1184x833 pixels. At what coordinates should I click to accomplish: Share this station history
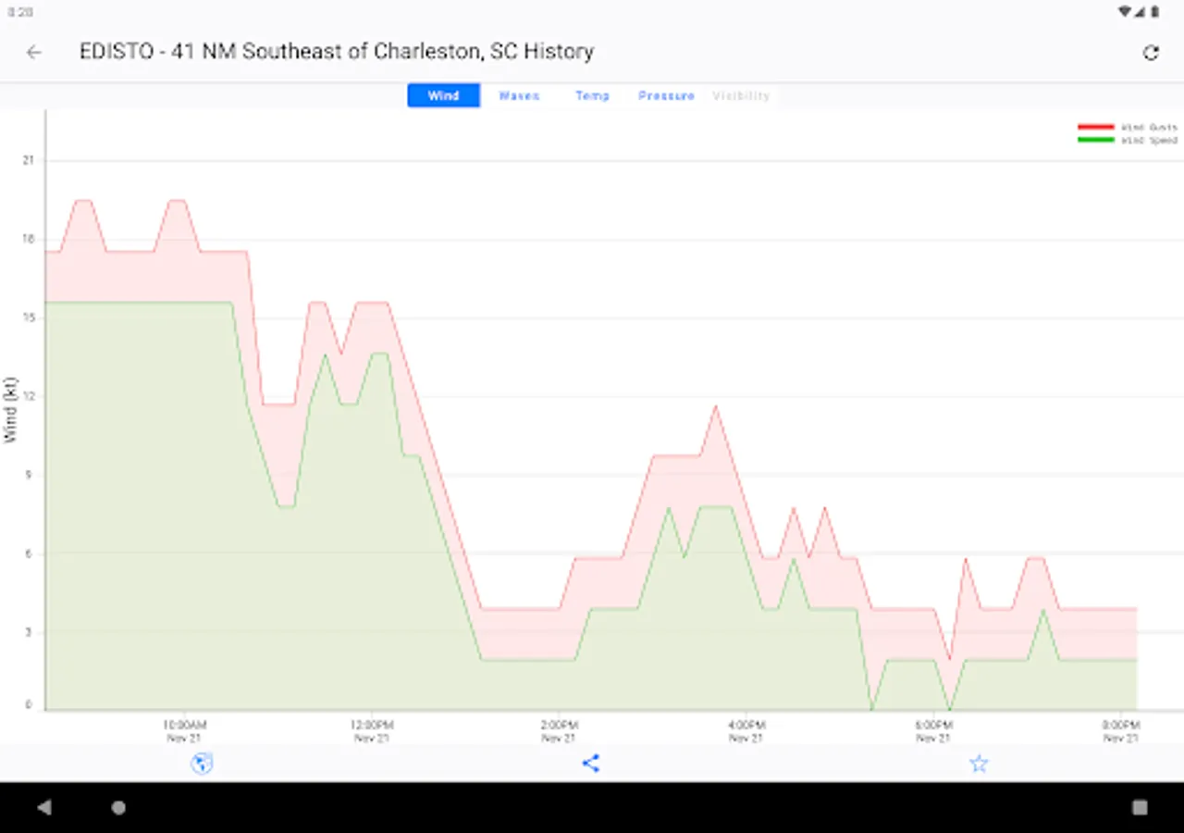pos(591,764)
